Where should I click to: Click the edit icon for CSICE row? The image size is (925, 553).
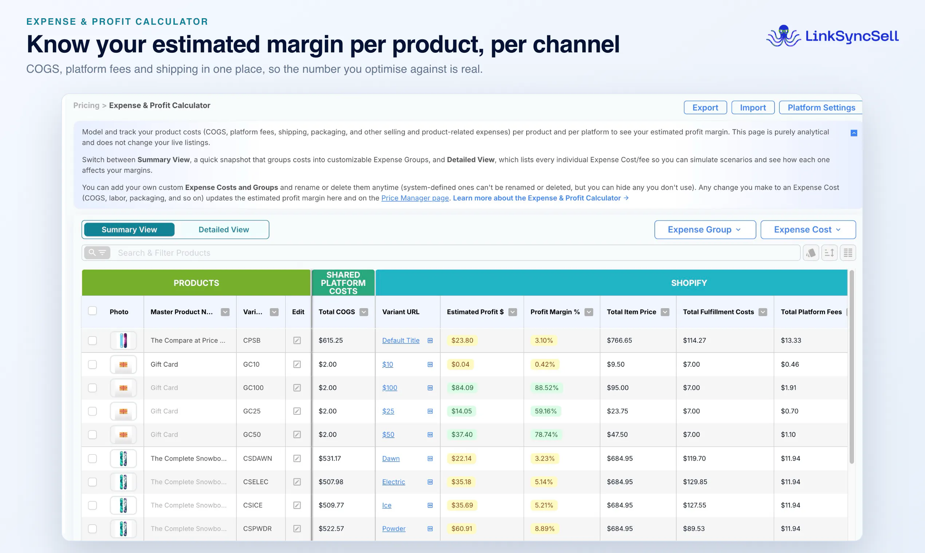297,505
